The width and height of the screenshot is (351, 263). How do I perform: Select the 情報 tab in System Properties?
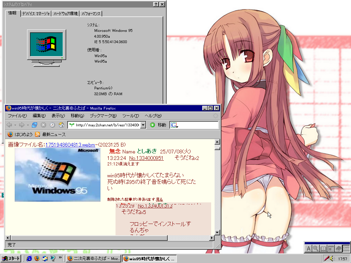pos(12,13)
